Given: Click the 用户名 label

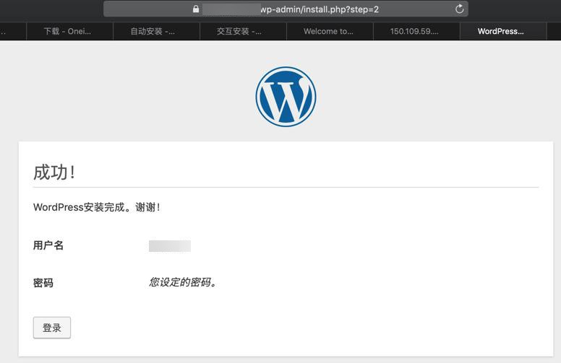Looking at the screenshot, I should point(48,245).
